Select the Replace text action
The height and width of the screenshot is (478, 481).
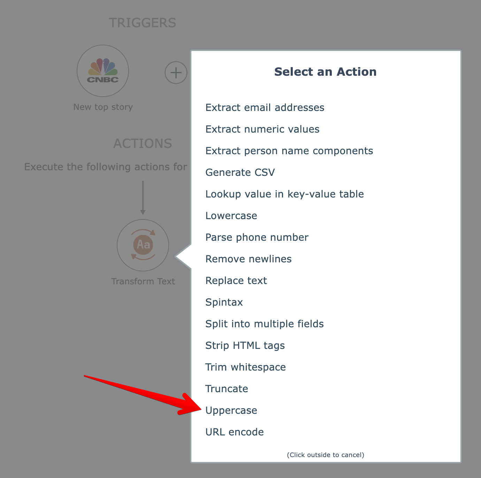[236, 281]
